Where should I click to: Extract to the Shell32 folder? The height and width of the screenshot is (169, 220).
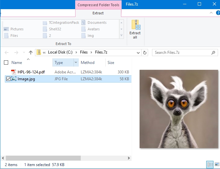point(52,29)
